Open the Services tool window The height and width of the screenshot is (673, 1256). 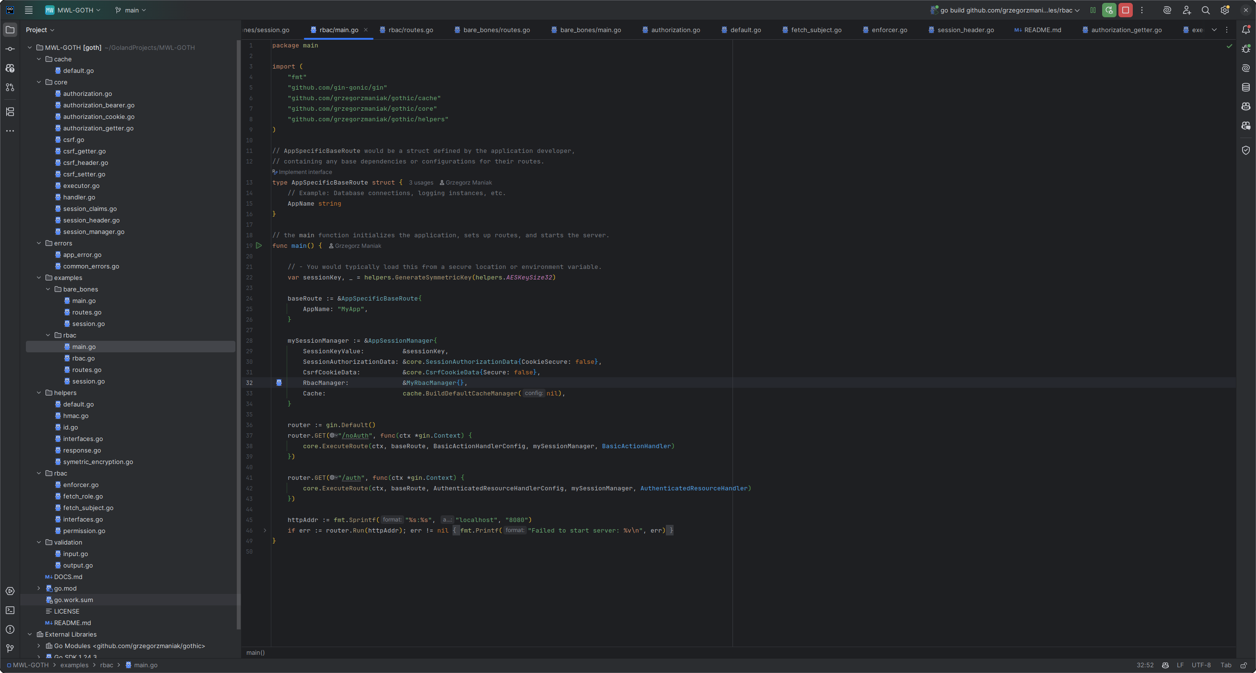10,591
